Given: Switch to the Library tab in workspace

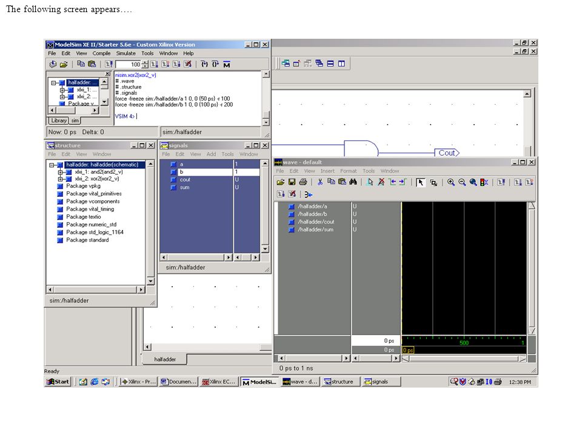Looking at the screenshot, I should 59,121.
